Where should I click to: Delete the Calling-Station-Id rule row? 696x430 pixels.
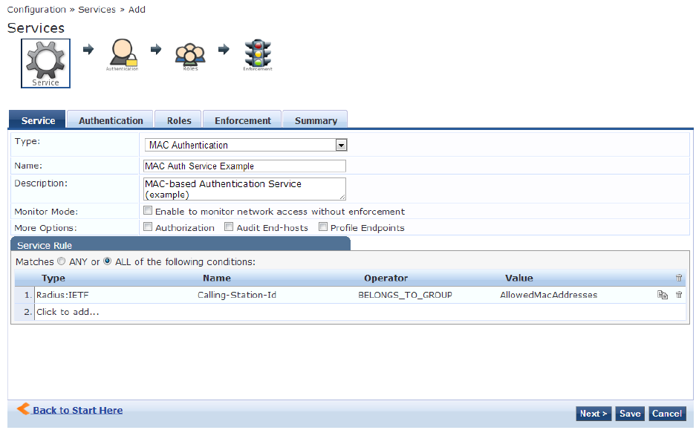(679, 295)
